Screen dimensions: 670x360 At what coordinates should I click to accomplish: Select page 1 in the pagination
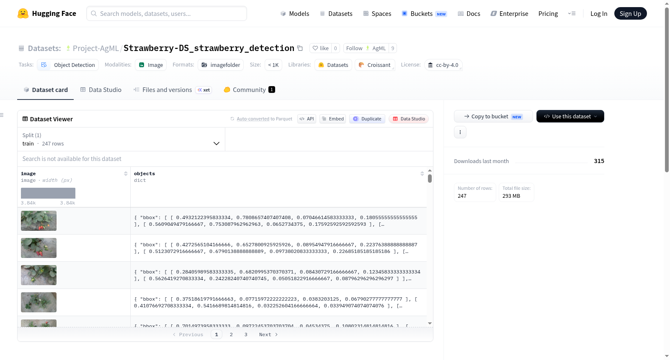(216, 334)
